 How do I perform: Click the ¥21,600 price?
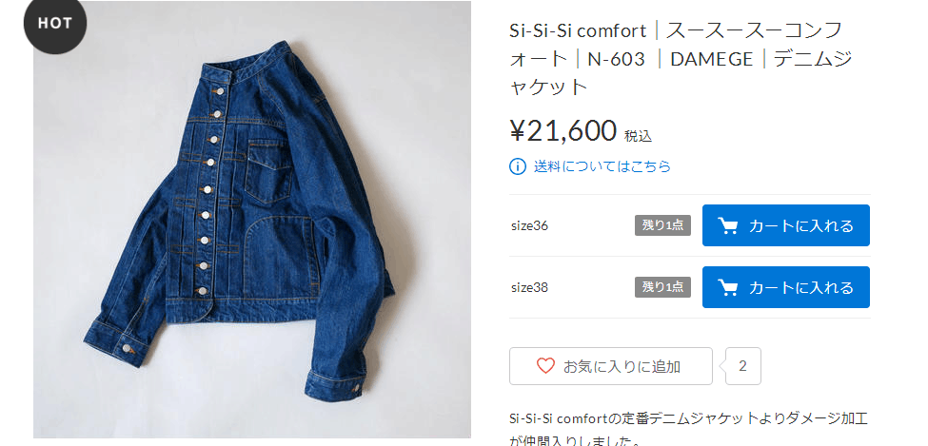tap(563, 130)
